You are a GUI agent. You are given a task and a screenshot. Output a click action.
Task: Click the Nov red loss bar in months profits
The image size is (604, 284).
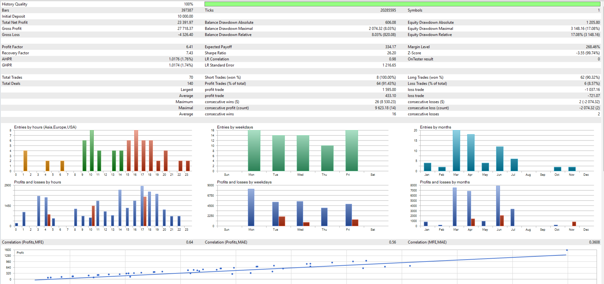point(574,224)
